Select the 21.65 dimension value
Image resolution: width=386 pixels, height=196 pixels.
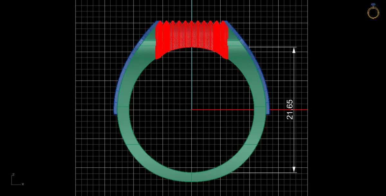coord(290,110)
